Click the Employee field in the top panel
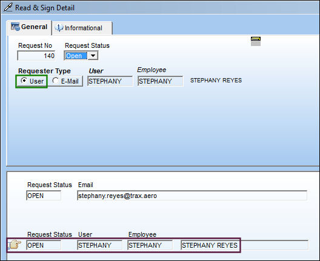Screen dimensions: 320x261 tap(161, 81)
